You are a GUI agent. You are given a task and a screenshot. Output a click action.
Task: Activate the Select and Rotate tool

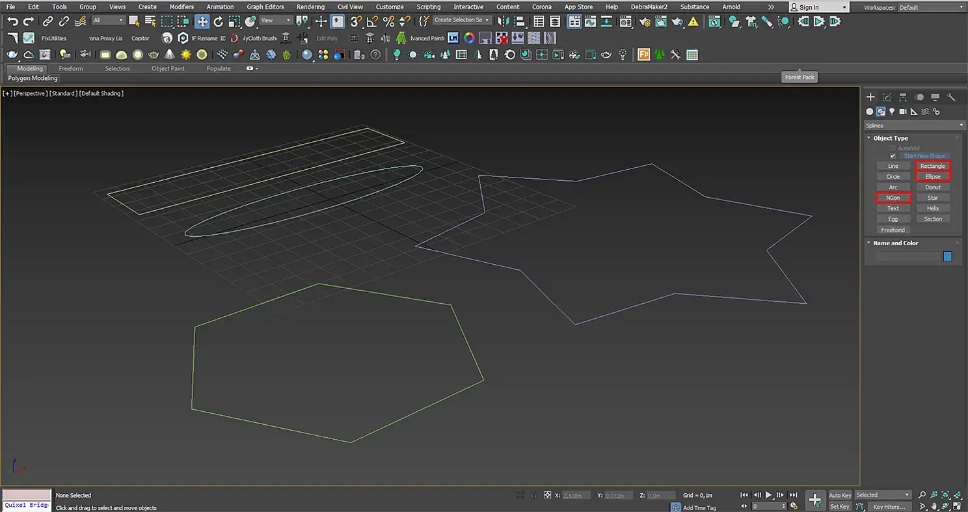tap(219, 21)
